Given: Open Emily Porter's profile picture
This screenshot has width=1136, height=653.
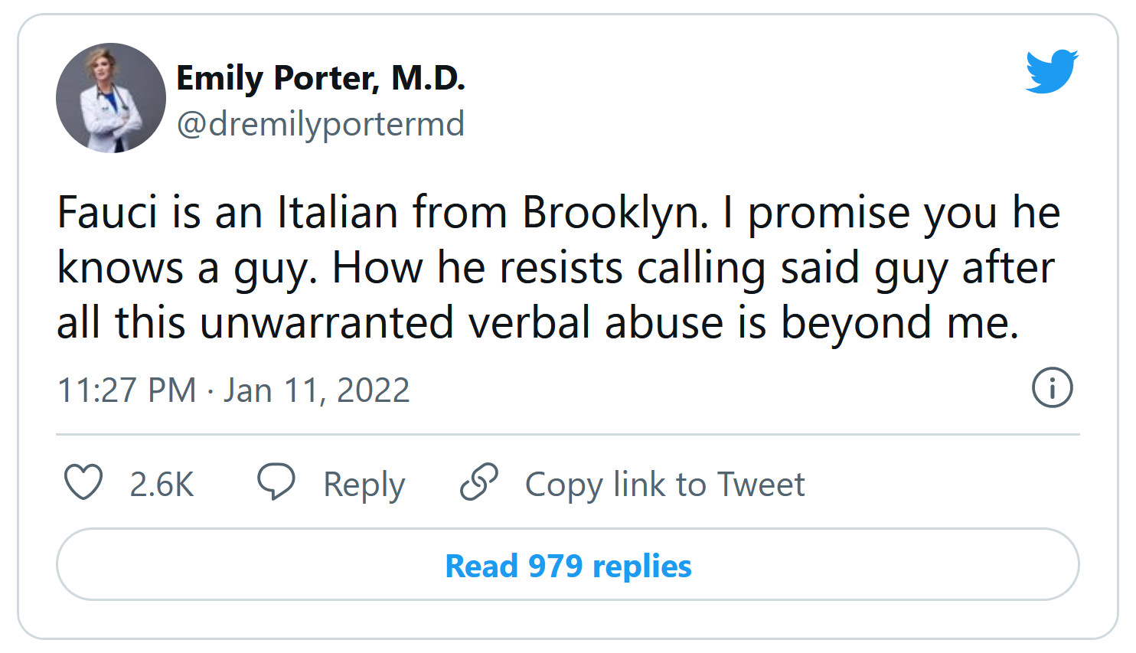Looking at the screenshot, I should 111,98.
